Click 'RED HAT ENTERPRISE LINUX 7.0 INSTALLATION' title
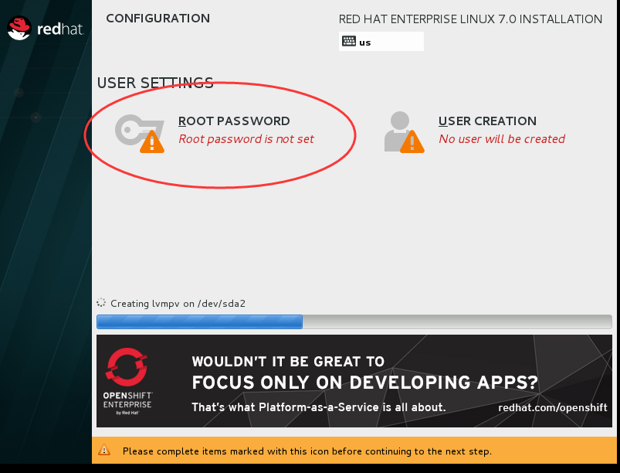Image resolution: width=620 pixels, height=473 pixels. (470, 19)
